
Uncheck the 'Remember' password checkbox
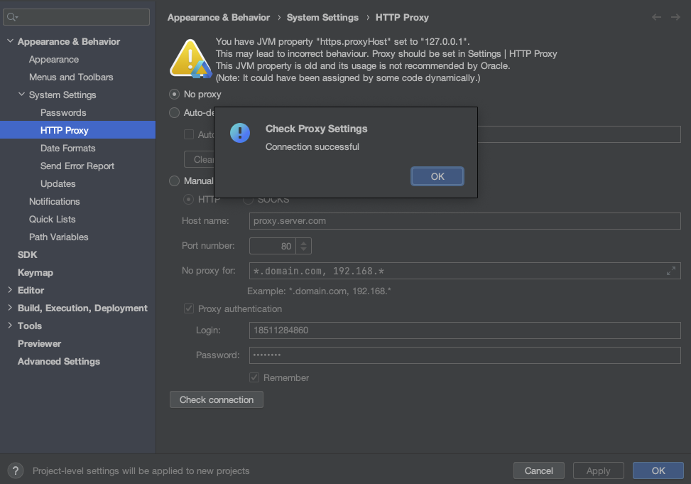(254, 377)
